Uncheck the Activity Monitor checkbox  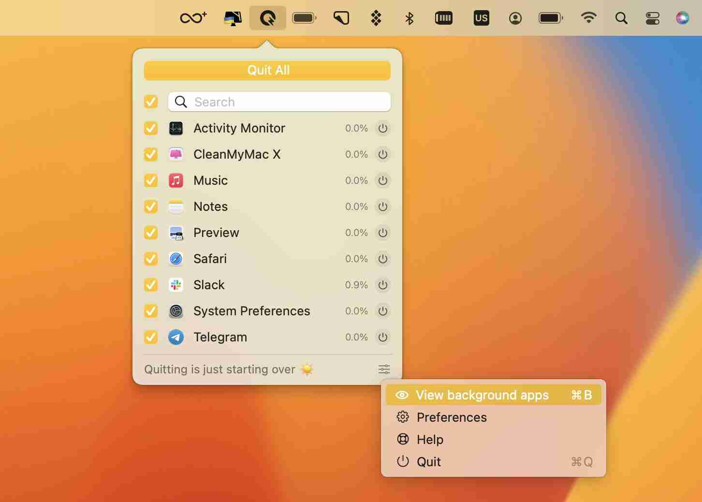point(150,129)
